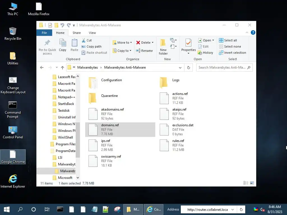Viewport: 287px width, 215px height.
Task: Create a New folder from the ribbon
Action: pyautogui.click(x=163, y=47)
